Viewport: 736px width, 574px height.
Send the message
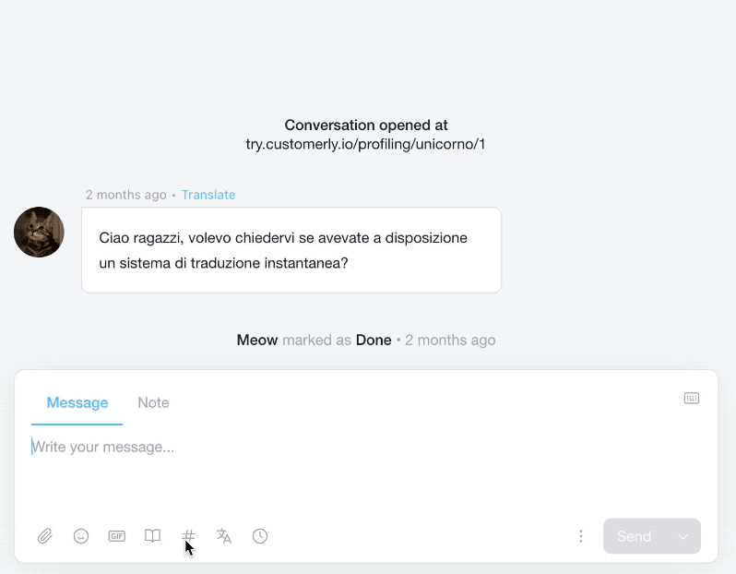tap(634, 536)
